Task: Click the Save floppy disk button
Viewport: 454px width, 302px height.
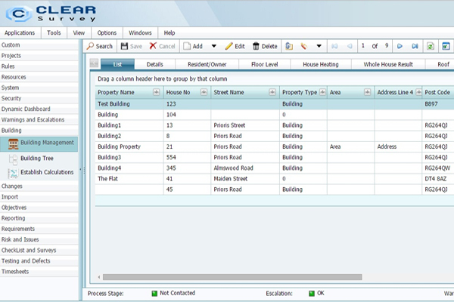Action: tap(132, 46)
